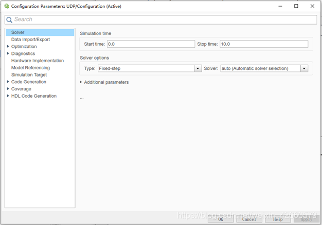The width and height of the screenshot is (322, 225).
Task: Click the search magnifier icon
Action: click(9, 20)
